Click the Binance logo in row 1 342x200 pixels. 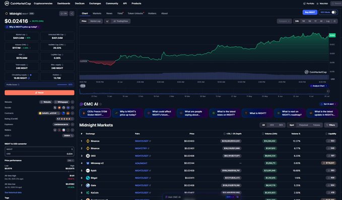[x=88, y=141]
